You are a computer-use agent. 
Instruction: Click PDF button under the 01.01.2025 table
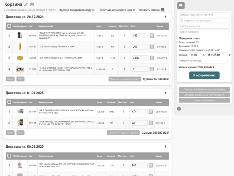[x=20, y=133]
